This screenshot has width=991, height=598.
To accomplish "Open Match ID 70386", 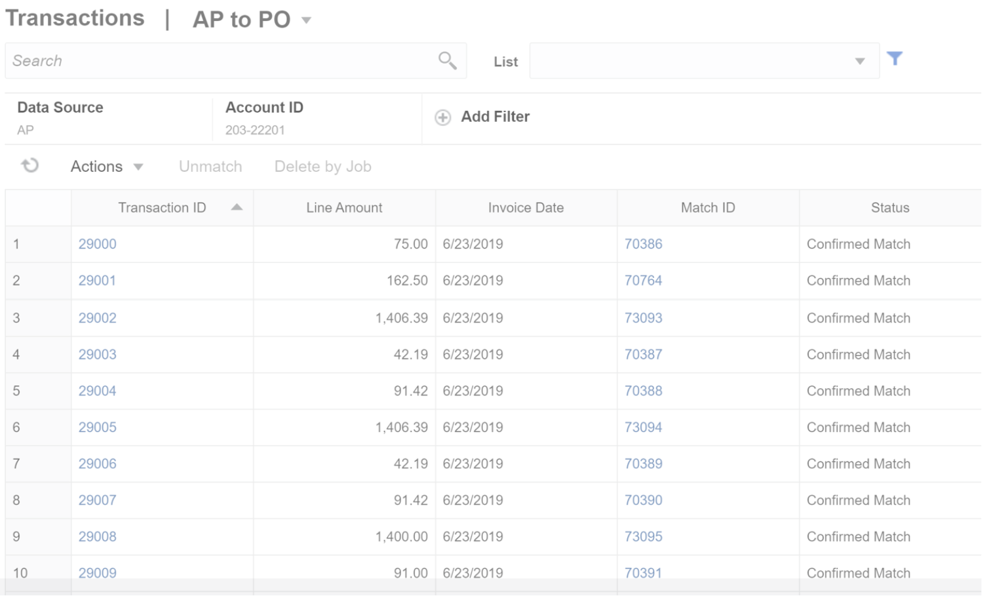I will click(643, 243).
